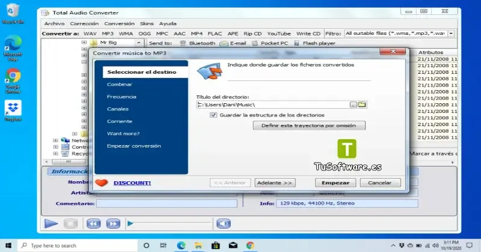The image size is (481, 252).
Task: Stop audio playback
Action: tap(70, 224)
